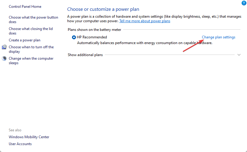Image resolution: width=247 pixels, height=152 pixels.
Task: Launch Windows Mobility Center link
Action: point(29,137)
